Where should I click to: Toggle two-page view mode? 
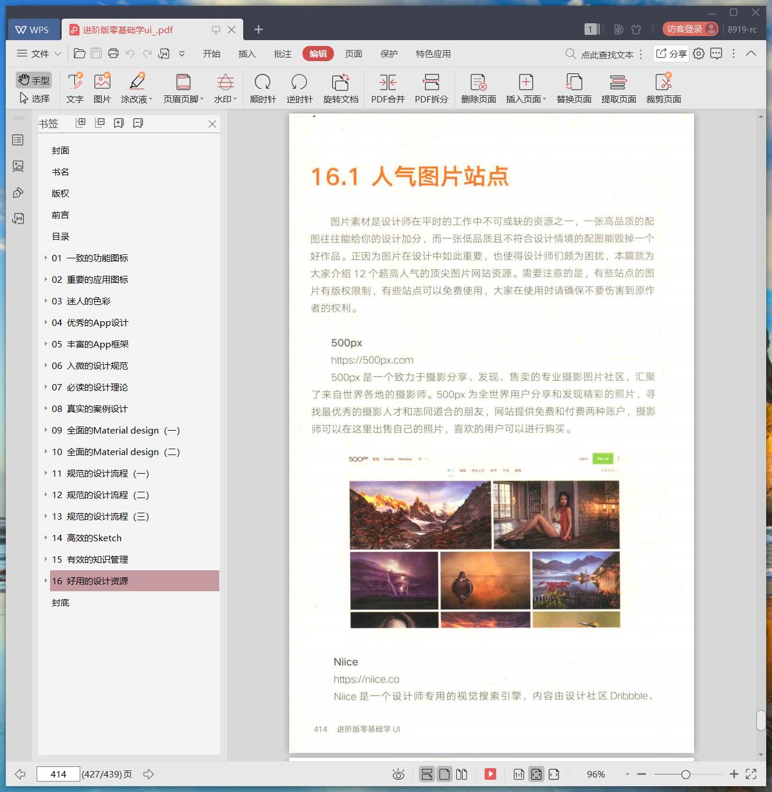(462, 774)
